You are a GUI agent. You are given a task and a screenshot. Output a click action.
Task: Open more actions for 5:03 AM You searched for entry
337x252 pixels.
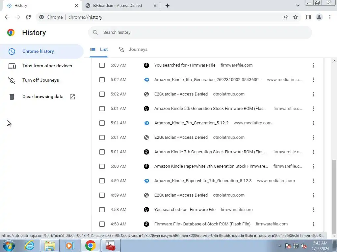(x=314, y=65)
